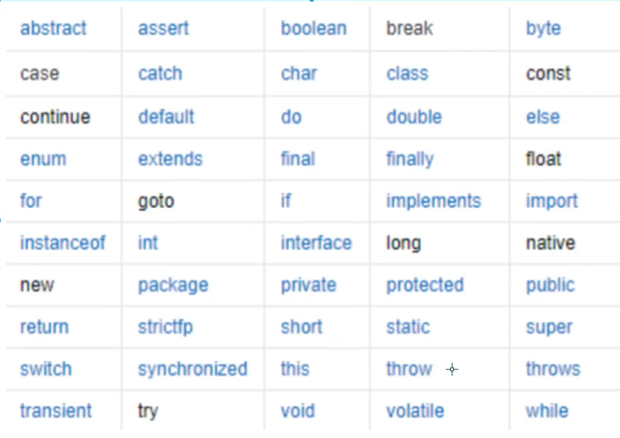Click the abstract keyword link
The image size is (620, 438).
point(53,28)
